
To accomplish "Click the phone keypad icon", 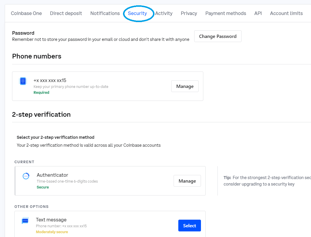I will (23, 81).
